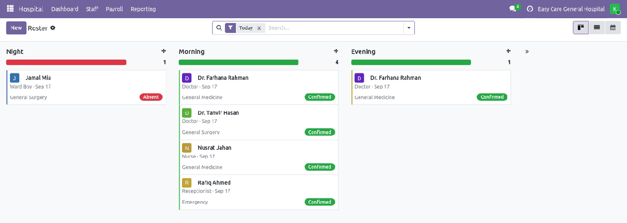Image resolution: width=627 pixels, height=223 pixels.
Task: Switch to kanban view
Action: click(x=581, y=28)
